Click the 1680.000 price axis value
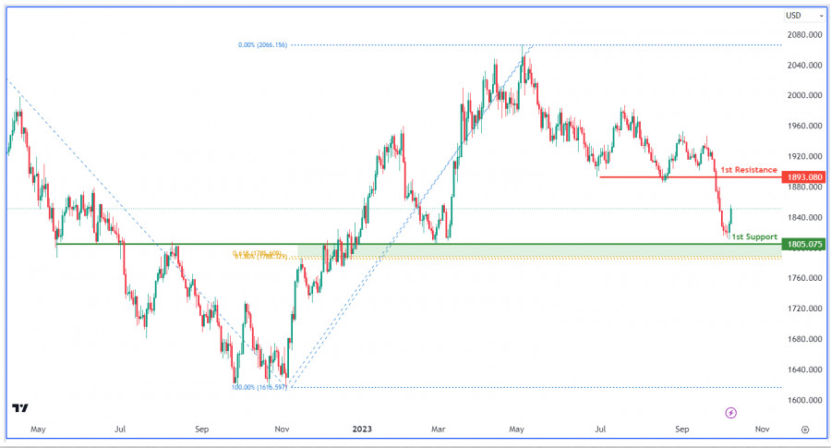 [804, 339]
